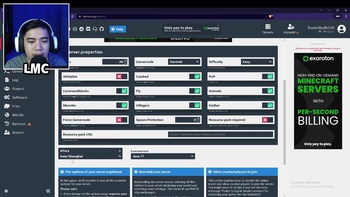Open the support headset icon
Screen dimensions: 350x197
coord(95,29)
